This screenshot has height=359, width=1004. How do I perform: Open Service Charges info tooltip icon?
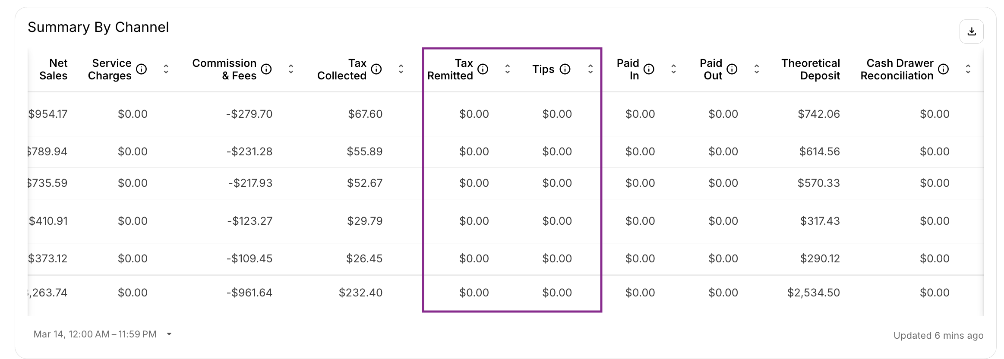(141, 69)
